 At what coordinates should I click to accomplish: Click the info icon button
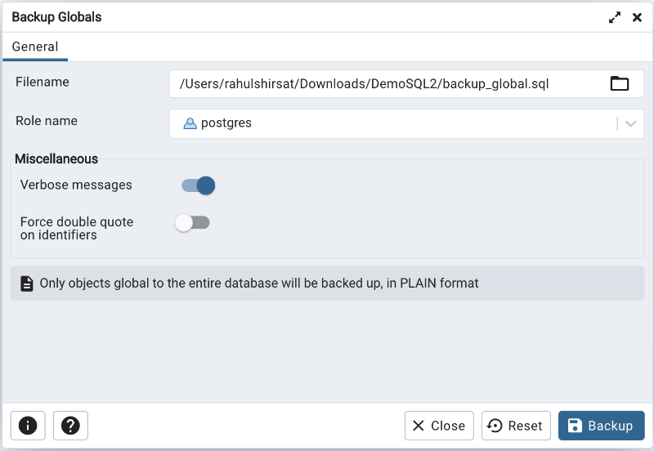pos(28,426)
